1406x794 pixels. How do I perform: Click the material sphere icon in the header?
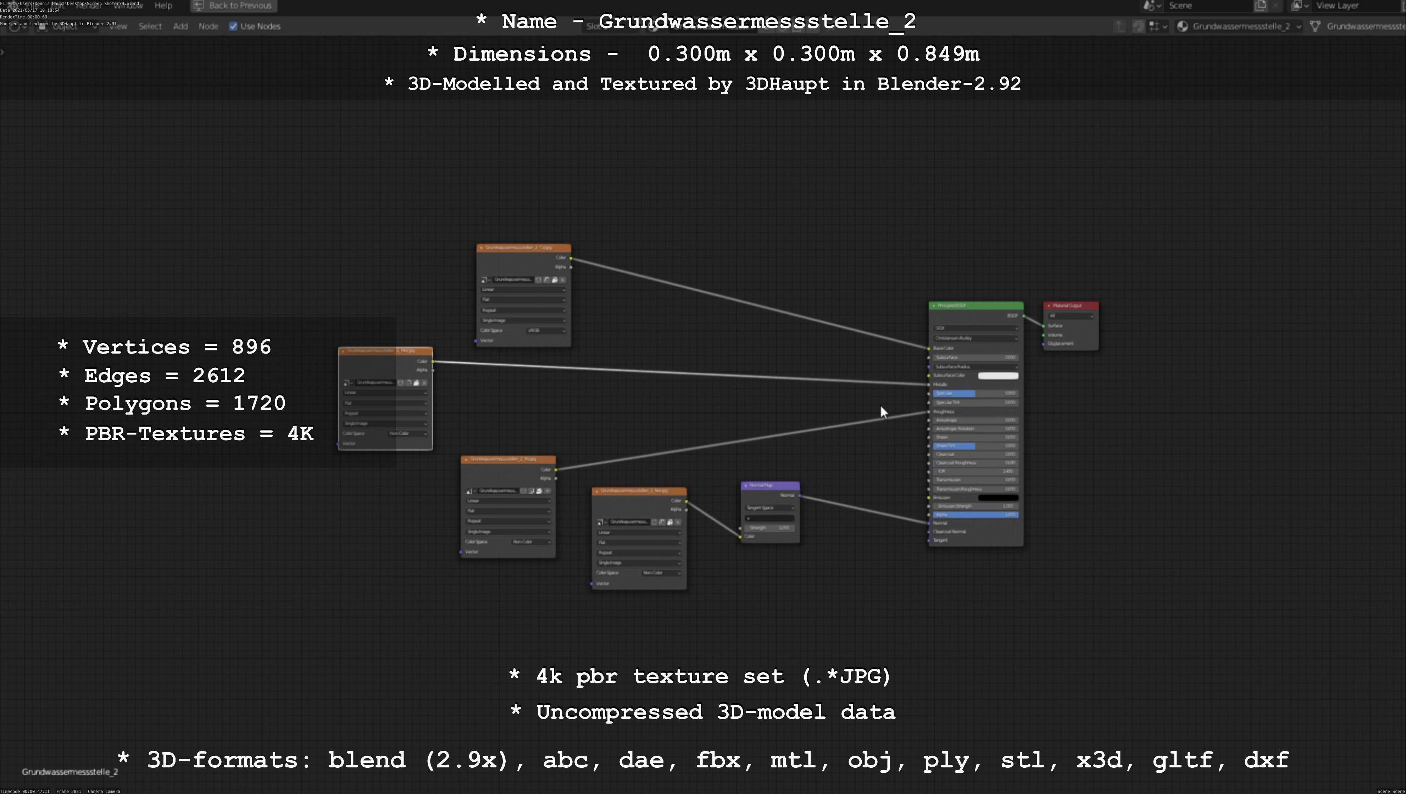click(x=1182, y=26)
